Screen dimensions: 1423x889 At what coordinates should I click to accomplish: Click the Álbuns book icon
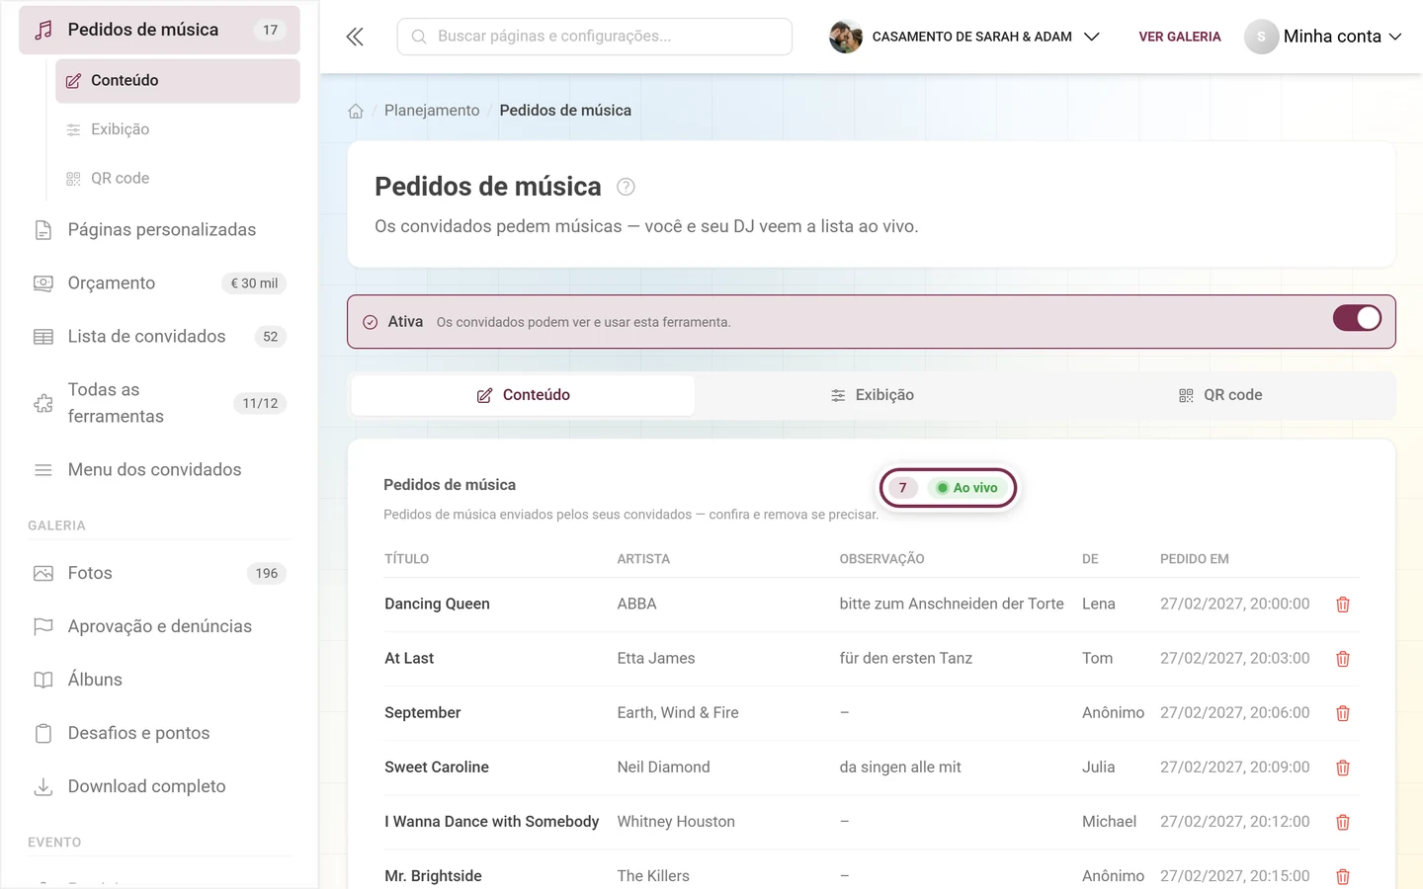[43, 680]
